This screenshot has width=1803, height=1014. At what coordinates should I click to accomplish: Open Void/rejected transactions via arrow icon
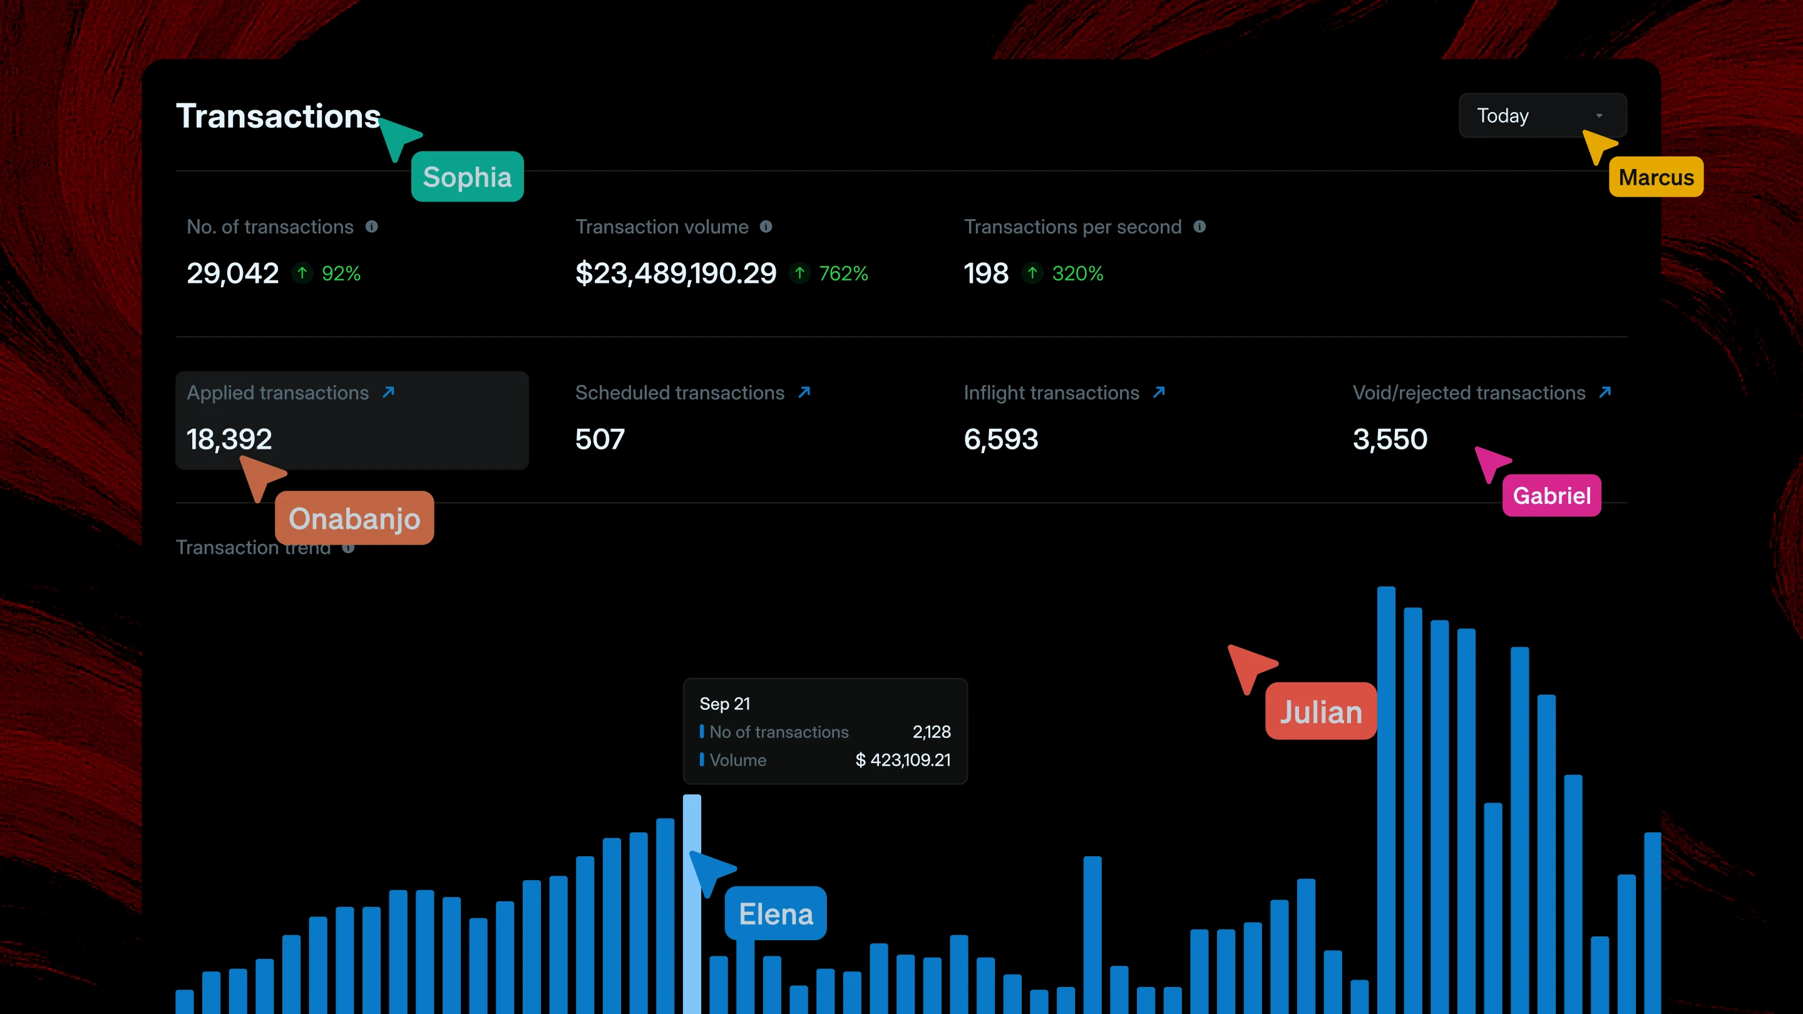click(1605, 392)
